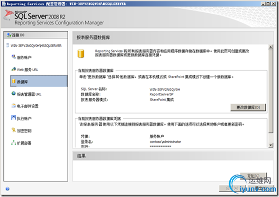Close the configuration manager window
This screenshot has height=197, width=279.
pyautogui.click(x=273, y=4)
